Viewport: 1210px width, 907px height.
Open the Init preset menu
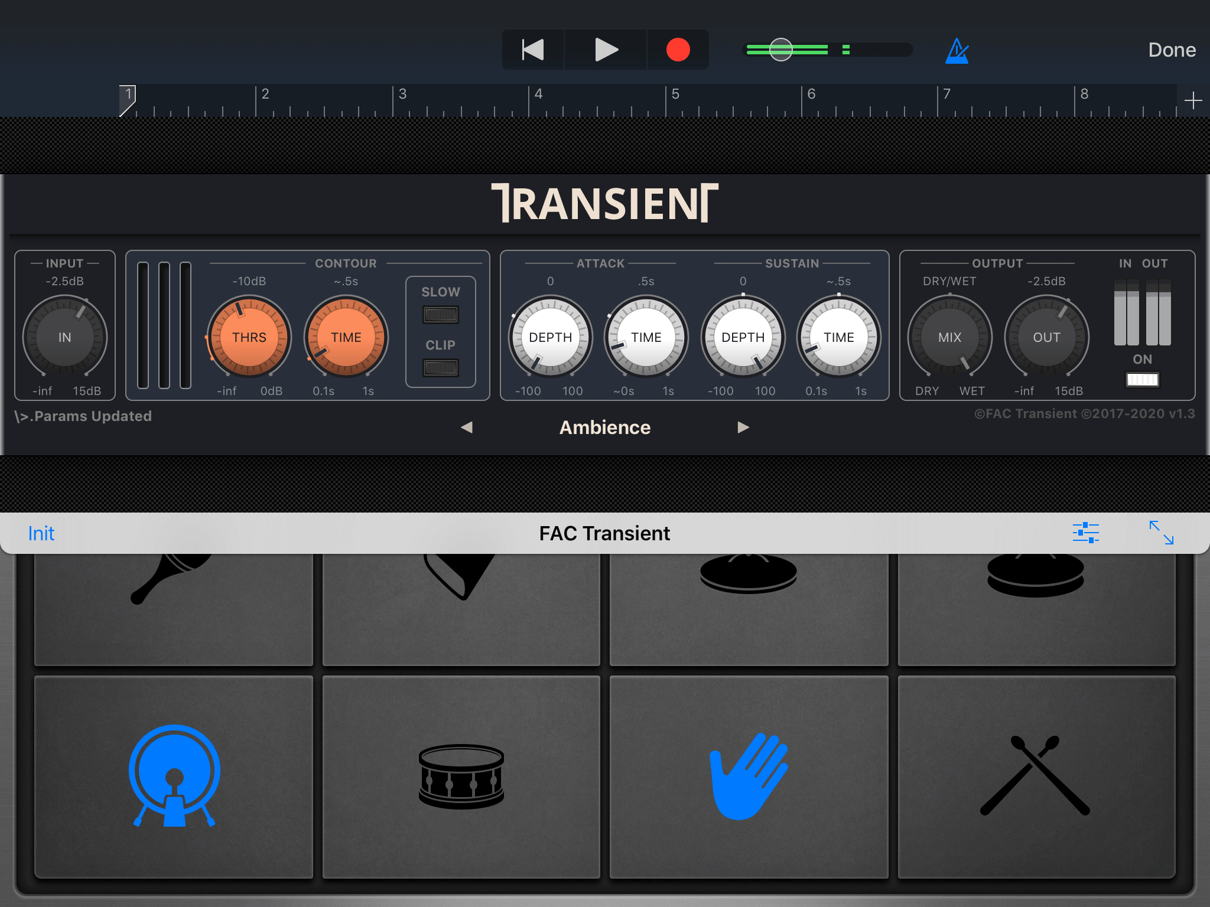(41, 534)
